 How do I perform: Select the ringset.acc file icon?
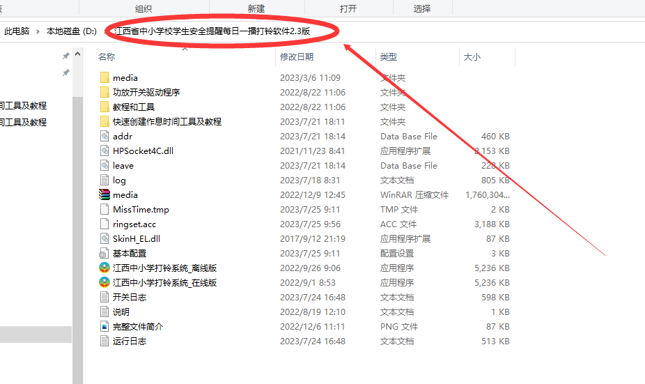pos(104,224)
